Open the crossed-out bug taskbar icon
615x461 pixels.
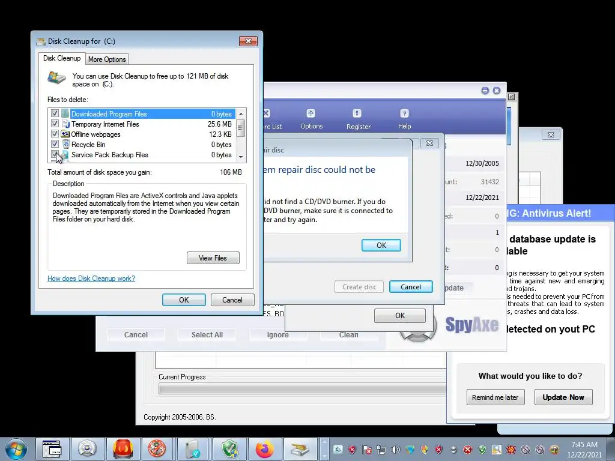pos(157,449)
